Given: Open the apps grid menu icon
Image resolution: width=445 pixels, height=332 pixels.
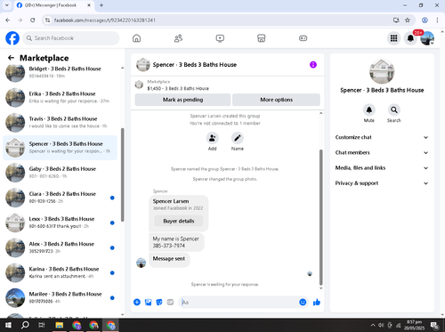Looking at the screenshot, I should click(393, 38).
